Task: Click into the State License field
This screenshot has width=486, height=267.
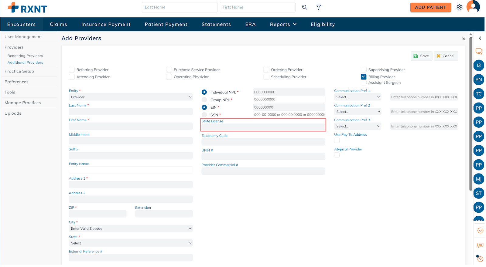Action: [x=263, y=127]
